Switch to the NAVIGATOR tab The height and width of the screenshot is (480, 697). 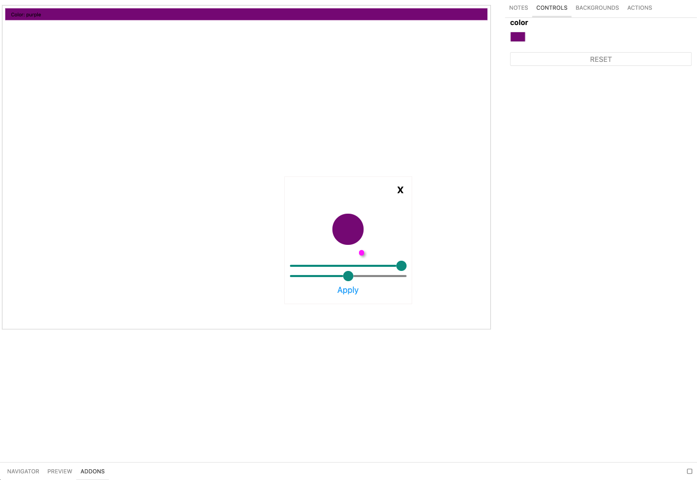[x=23, y=471]
